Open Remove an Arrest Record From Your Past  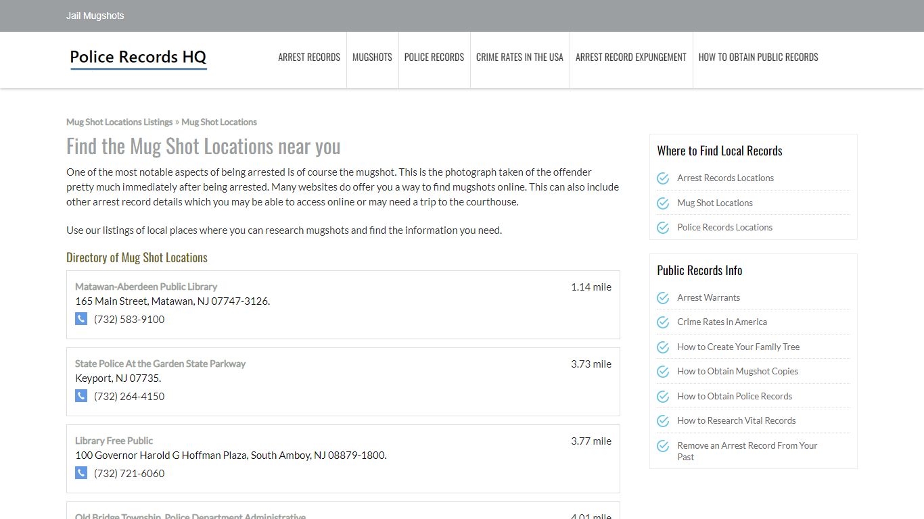pos(747,451)
